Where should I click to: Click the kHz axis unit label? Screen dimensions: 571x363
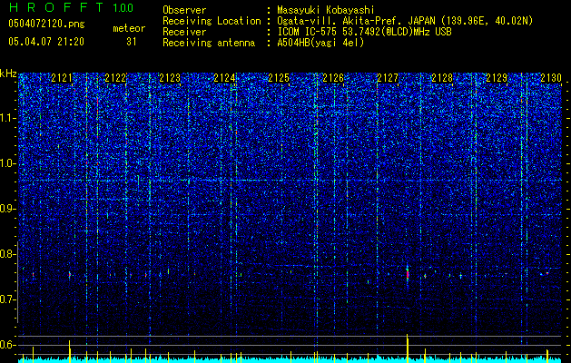8,74
